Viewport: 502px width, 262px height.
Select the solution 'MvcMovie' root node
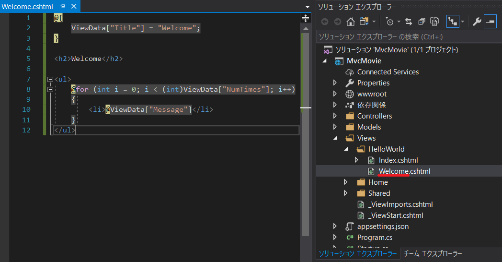point(397,50)
